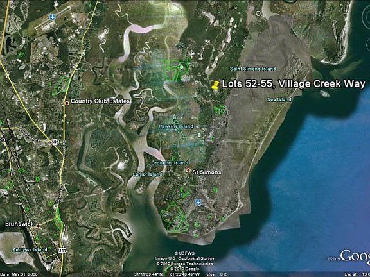Screen dimensions: 370x277
Task: Select the airport icon beside the northwest runway
Action: pyautogui.click(x=53, y=17)
